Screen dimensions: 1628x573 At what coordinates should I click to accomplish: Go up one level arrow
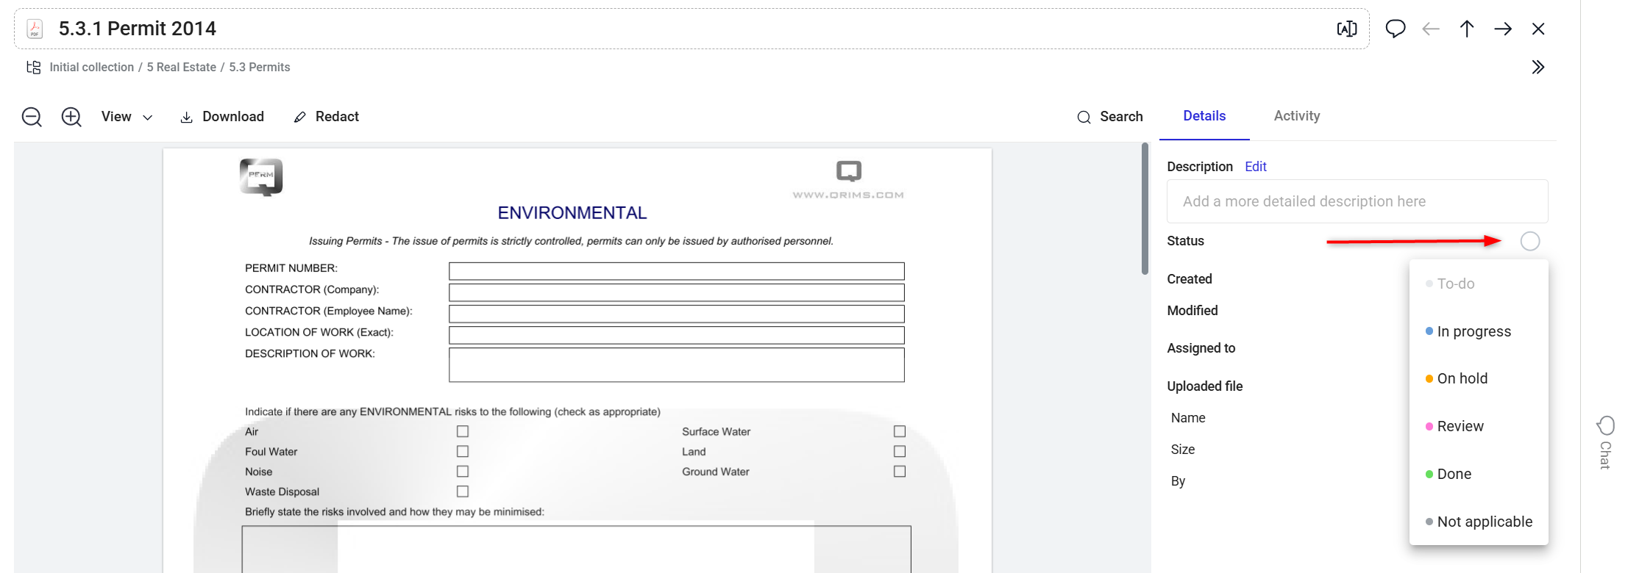[x=1467, y=29]
